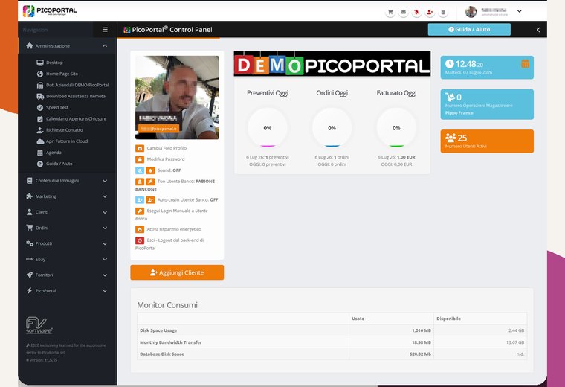Viewport: 565px width, 387px height.
Task: Expand the Ebay section
Action: tap(67, 259)
